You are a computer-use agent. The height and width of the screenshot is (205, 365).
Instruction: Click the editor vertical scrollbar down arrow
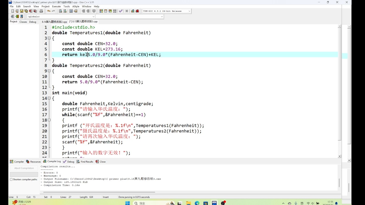tap(340, 156)
